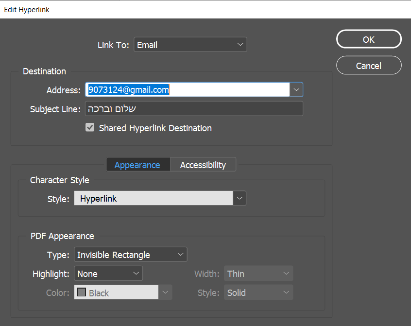Open the PDF Appearance Type dropdown
Viewport: 411px width, 326px height.
[130, 255]
